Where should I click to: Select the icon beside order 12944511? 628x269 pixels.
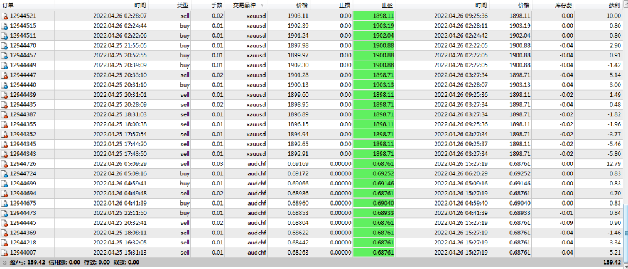click(x=4, y=36)
